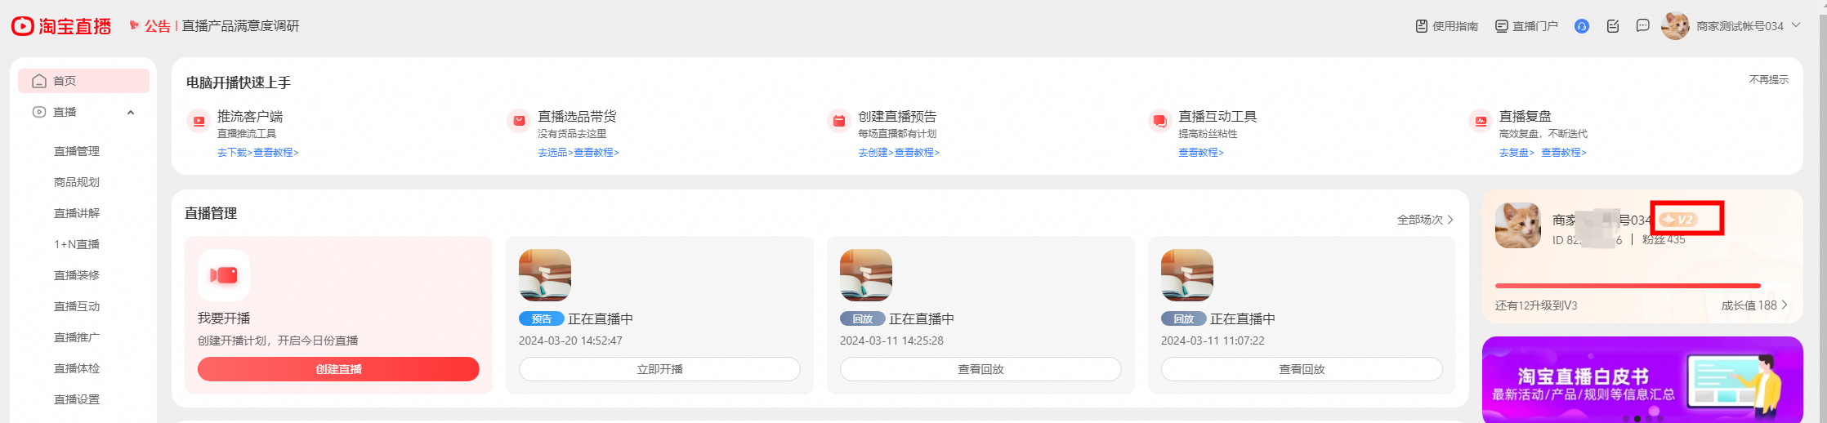Viewport: 1827px width, 423px height.
Task: Click the 创建直播 red button
Action: tap(338, 369)
